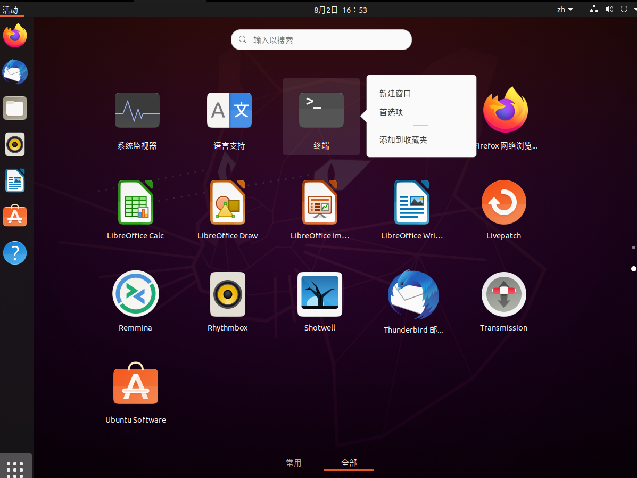Launch Language Support (语言支持) app
This screenshot has height=478, width=637.
tap(229, 111)
